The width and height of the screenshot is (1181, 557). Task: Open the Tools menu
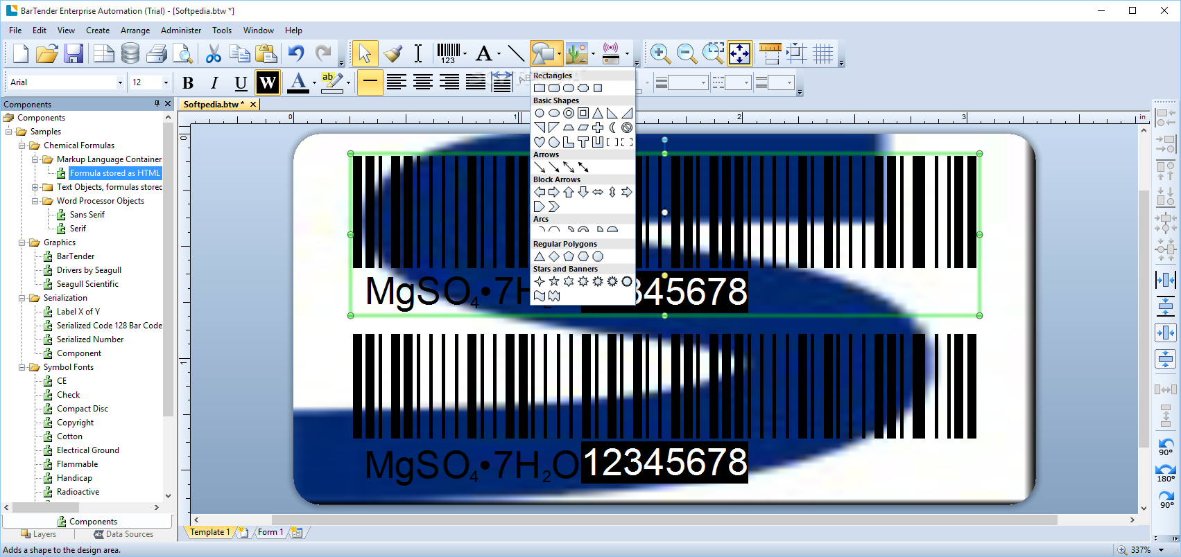pos(222,30)
